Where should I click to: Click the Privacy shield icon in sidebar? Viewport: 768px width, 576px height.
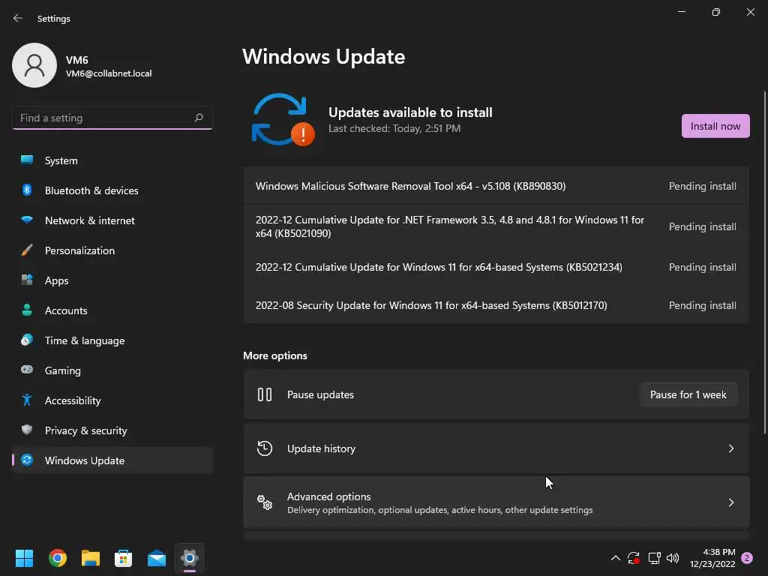(x=27, y=430)
